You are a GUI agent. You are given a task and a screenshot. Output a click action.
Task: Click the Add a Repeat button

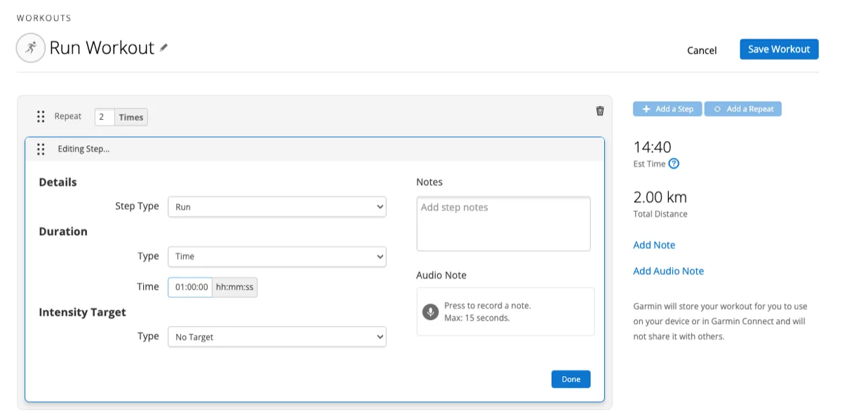click(x=743, y=109)
